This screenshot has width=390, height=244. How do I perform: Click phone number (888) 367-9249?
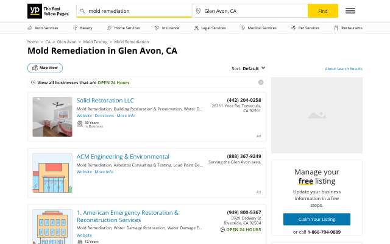244,156
